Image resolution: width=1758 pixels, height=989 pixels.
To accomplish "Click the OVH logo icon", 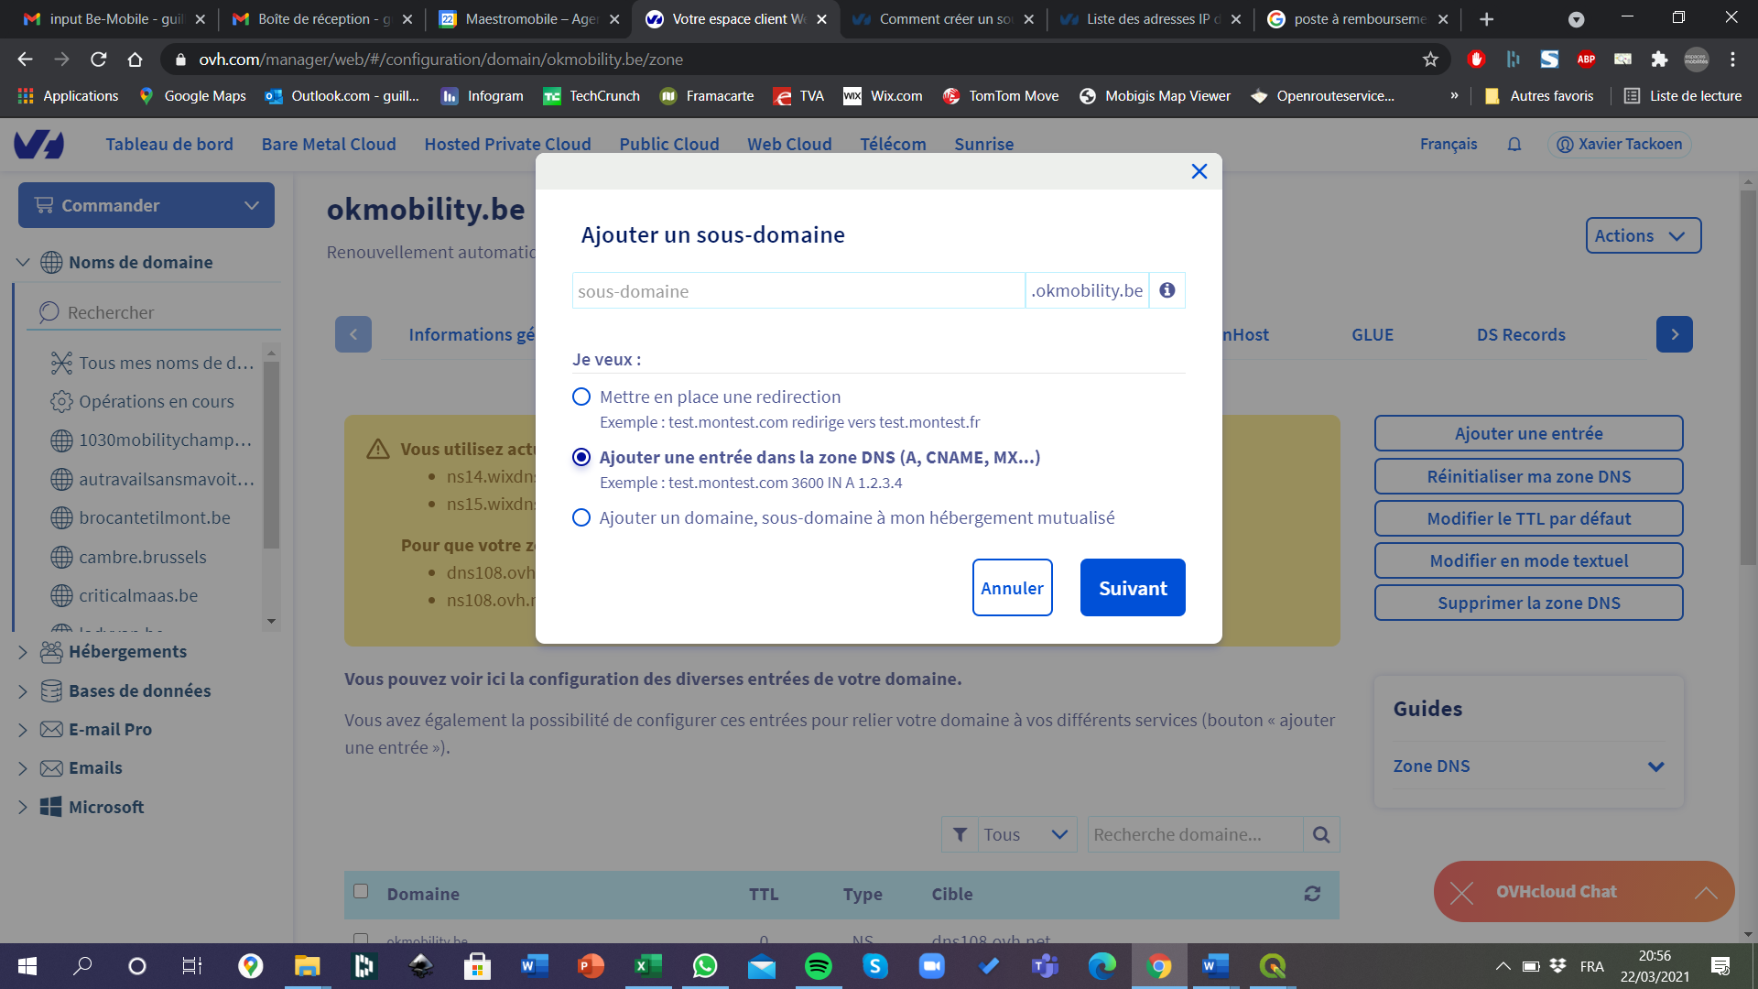I will 38,145.
